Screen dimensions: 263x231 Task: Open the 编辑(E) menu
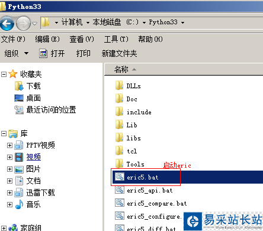[47, 39]
